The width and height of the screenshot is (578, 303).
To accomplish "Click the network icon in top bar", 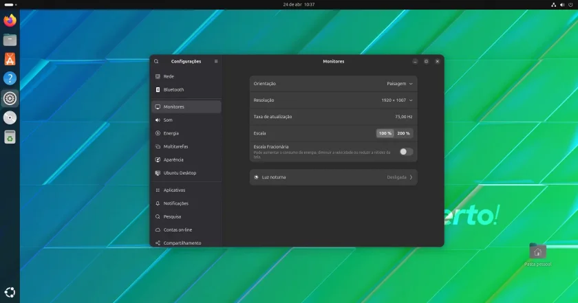I will point(553,5).
